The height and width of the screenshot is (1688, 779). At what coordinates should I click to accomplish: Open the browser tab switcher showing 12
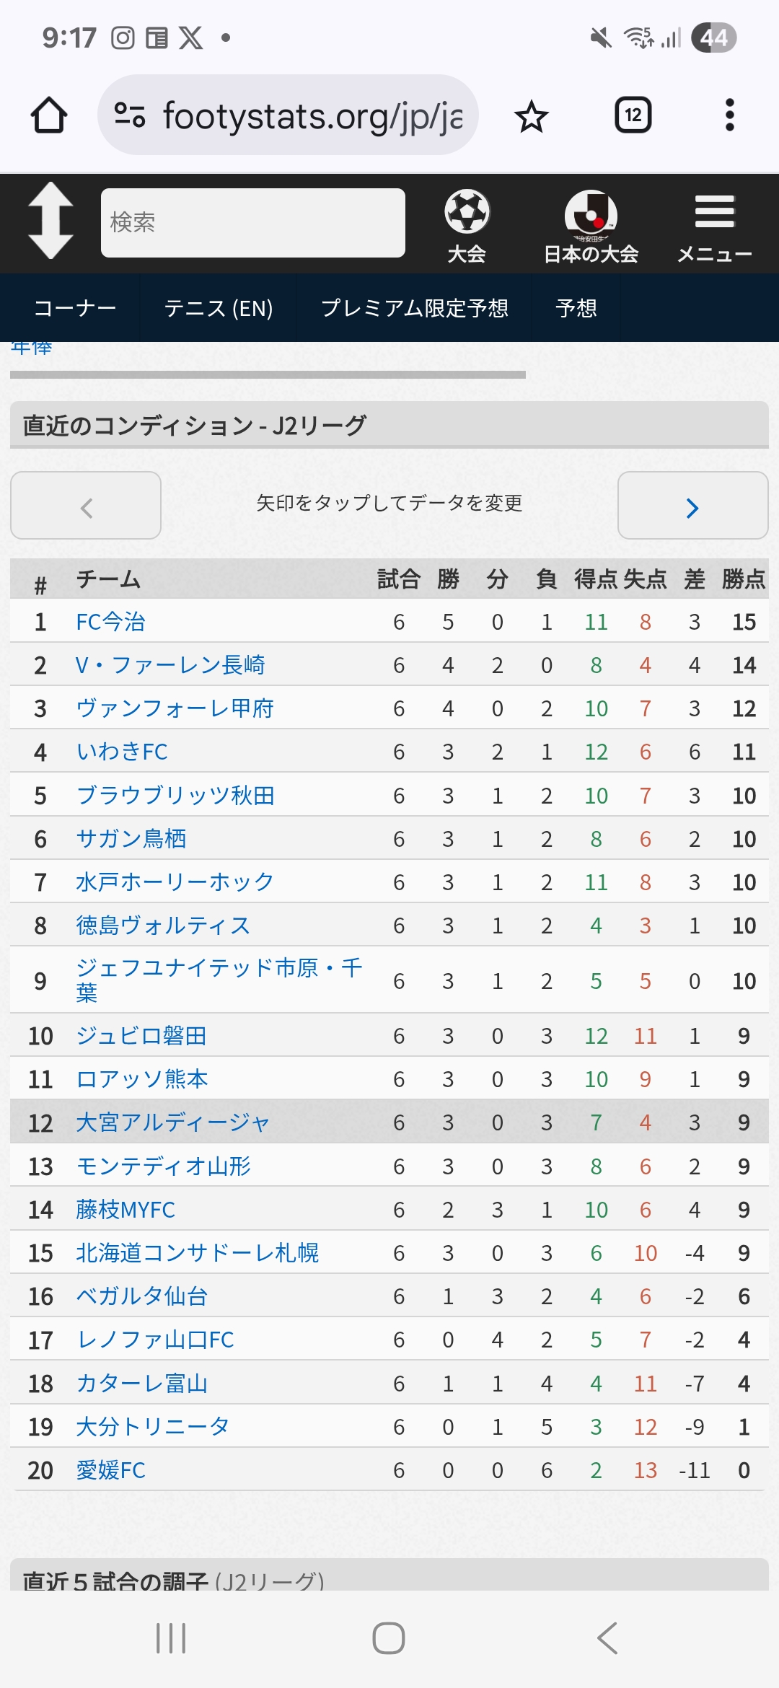click(x=633, y=115)
